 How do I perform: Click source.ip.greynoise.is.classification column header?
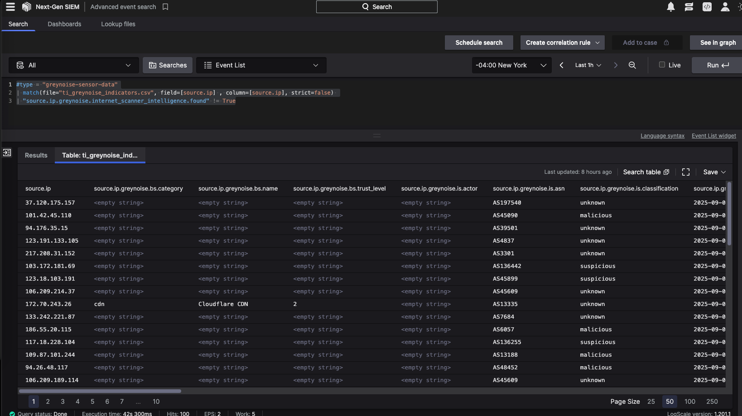(629, 188)
